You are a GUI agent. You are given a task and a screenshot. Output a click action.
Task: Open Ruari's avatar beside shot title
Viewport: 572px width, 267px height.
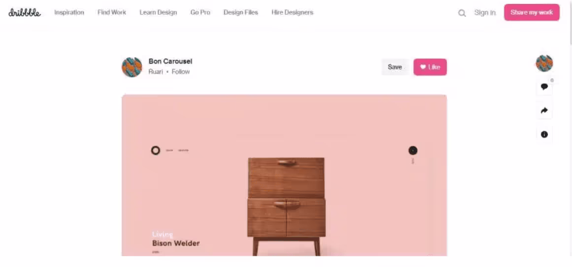[x=132, y=67]
